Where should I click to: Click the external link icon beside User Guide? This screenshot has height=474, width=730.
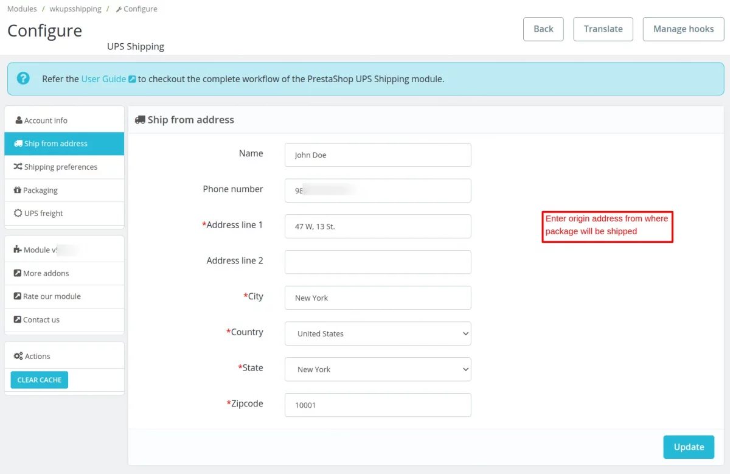[x=132, y=79]
